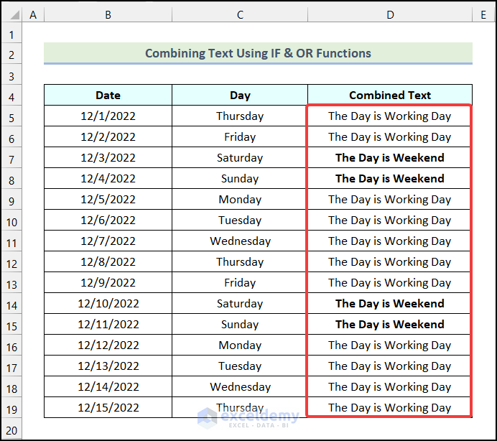497x441 pixels.
Task: Click the title cell "Combining Text Using IF & OR Functions"
Action: pyautogui.click(x=258, y=53)
